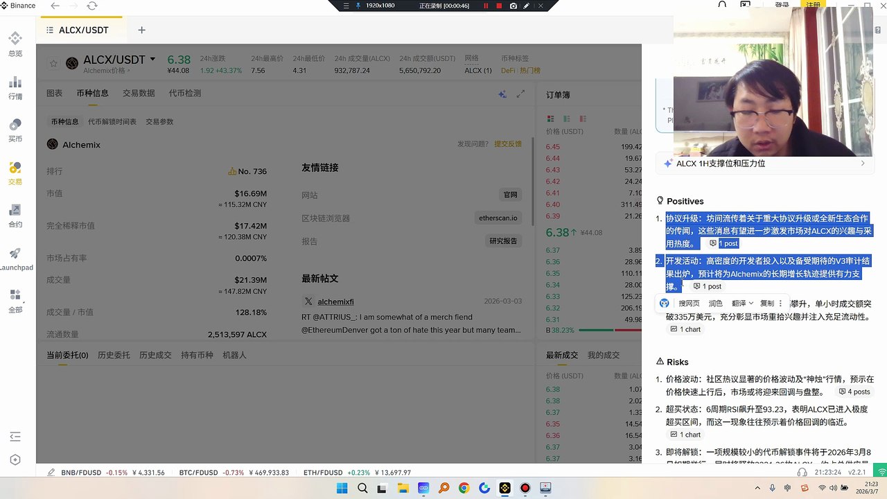Click 搜网页 in selection popup
Image resolution: width=887 pixels, height=499 pixels.
pyautogui.click(x=689, y=303)
